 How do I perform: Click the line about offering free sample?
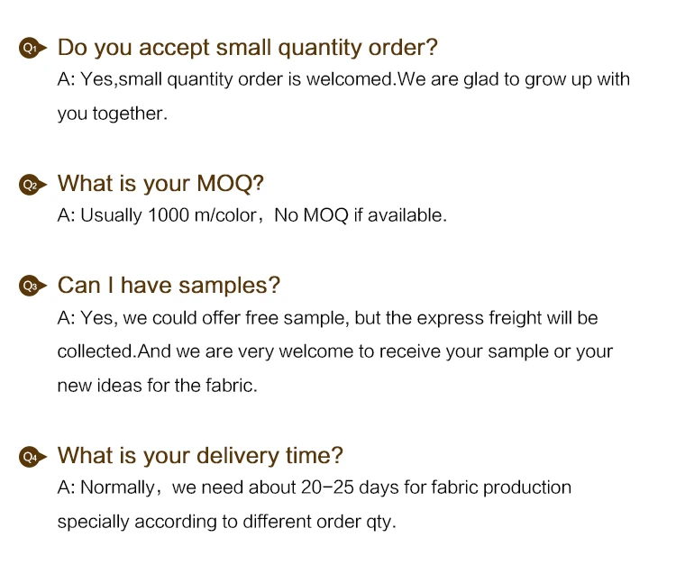coord(328,318)
